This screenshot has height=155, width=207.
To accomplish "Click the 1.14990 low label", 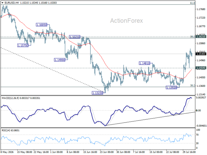I will pyautogui.click(x=60, y=60).
